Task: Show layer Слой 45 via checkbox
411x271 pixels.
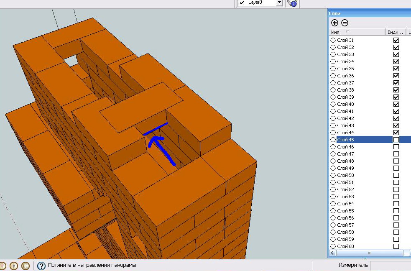Action: click(396, 140)
